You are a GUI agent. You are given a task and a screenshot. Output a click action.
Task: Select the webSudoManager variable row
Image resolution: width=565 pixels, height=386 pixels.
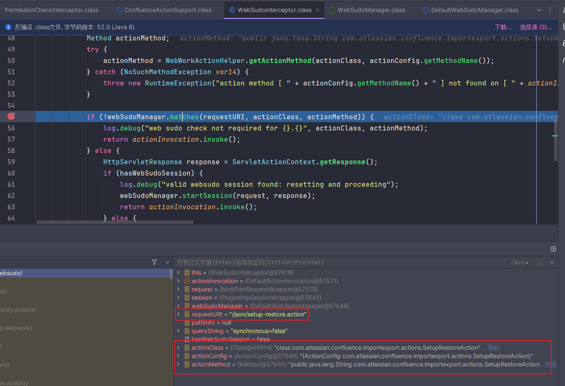tap(366, 306)
